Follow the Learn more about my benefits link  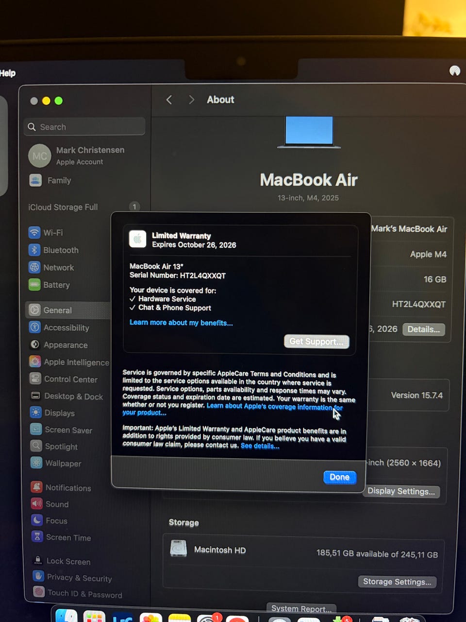(181, 323)
